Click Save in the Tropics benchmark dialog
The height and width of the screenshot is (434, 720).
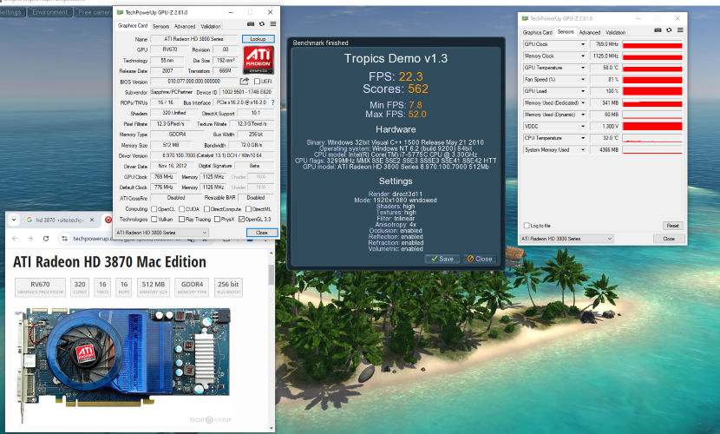(442, 259)
